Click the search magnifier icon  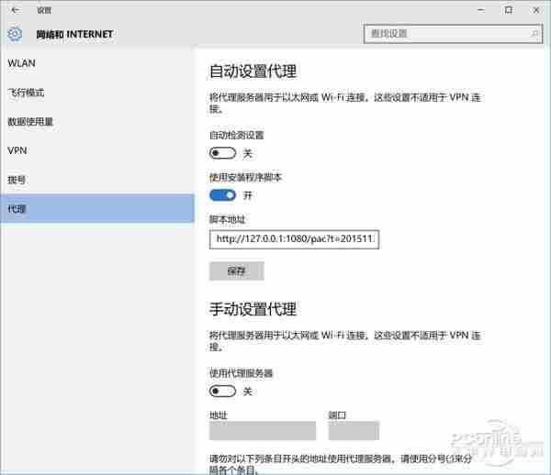(533, 34)
